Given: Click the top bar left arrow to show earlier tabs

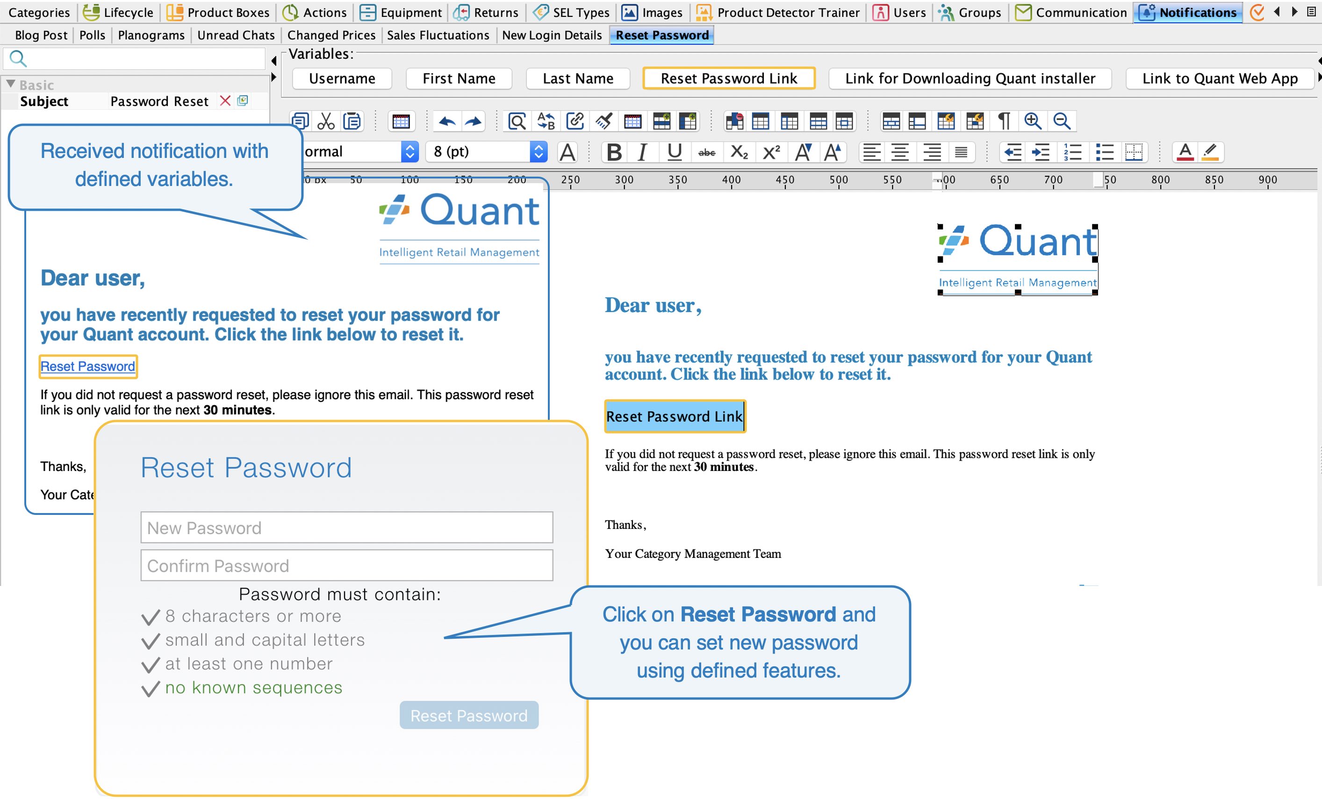Looking at the screenshot, I should [x=1276, y=12].
